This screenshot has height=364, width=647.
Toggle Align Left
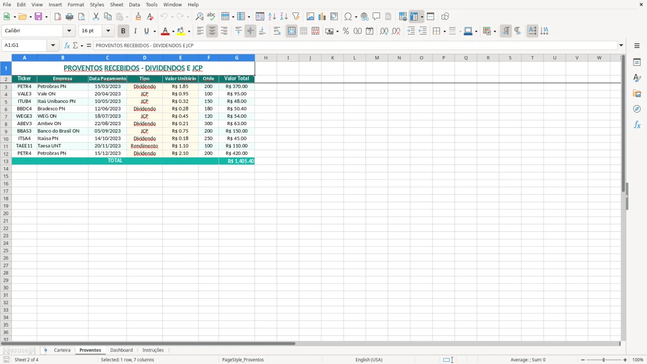200,31
